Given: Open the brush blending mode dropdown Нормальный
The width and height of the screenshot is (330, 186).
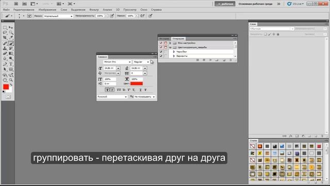Looking at the screenshot, I should pos(58,16).
